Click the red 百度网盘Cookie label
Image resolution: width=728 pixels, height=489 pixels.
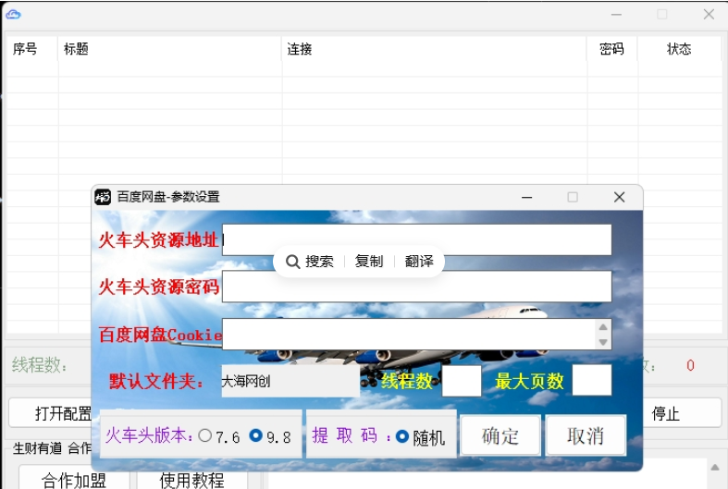(160, 335)
